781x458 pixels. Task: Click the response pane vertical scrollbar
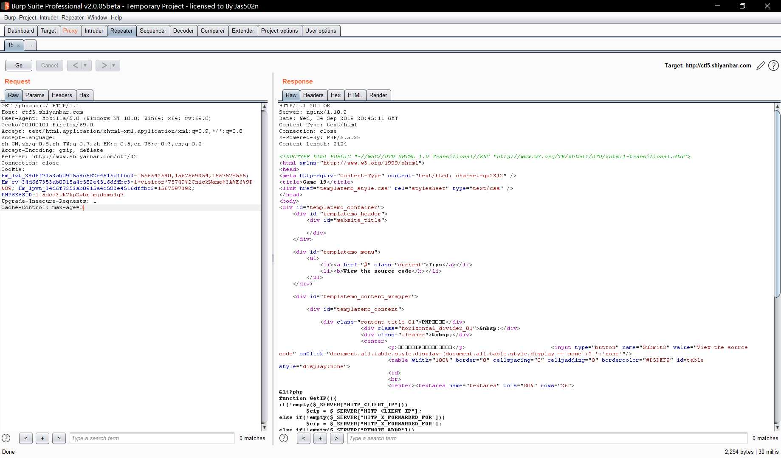[x=777, y=204]
